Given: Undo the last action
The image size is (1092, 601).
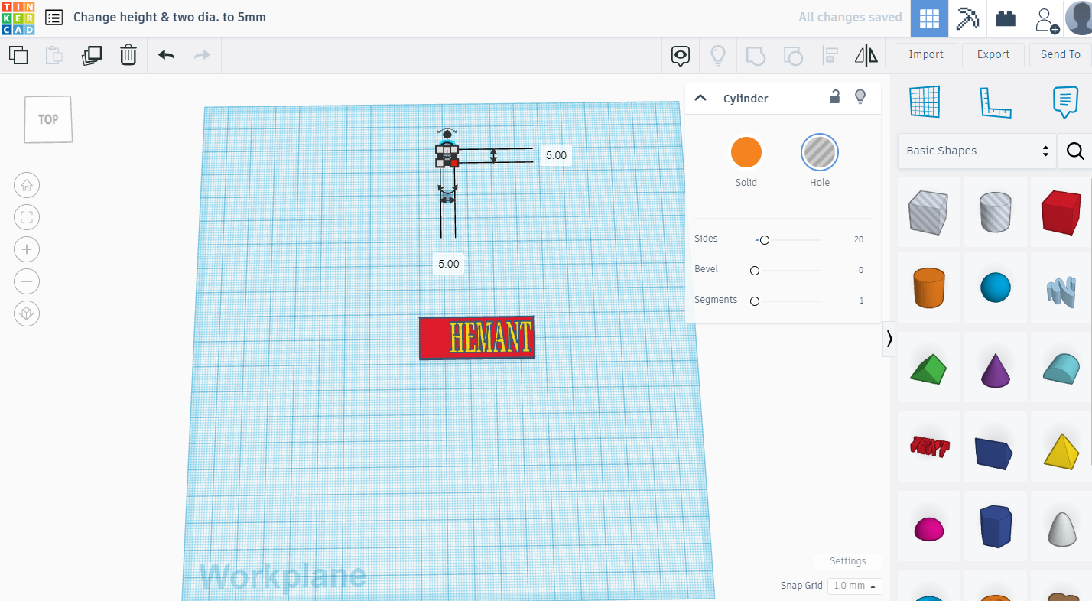Looking at the screenshot, I should point(166,55).
